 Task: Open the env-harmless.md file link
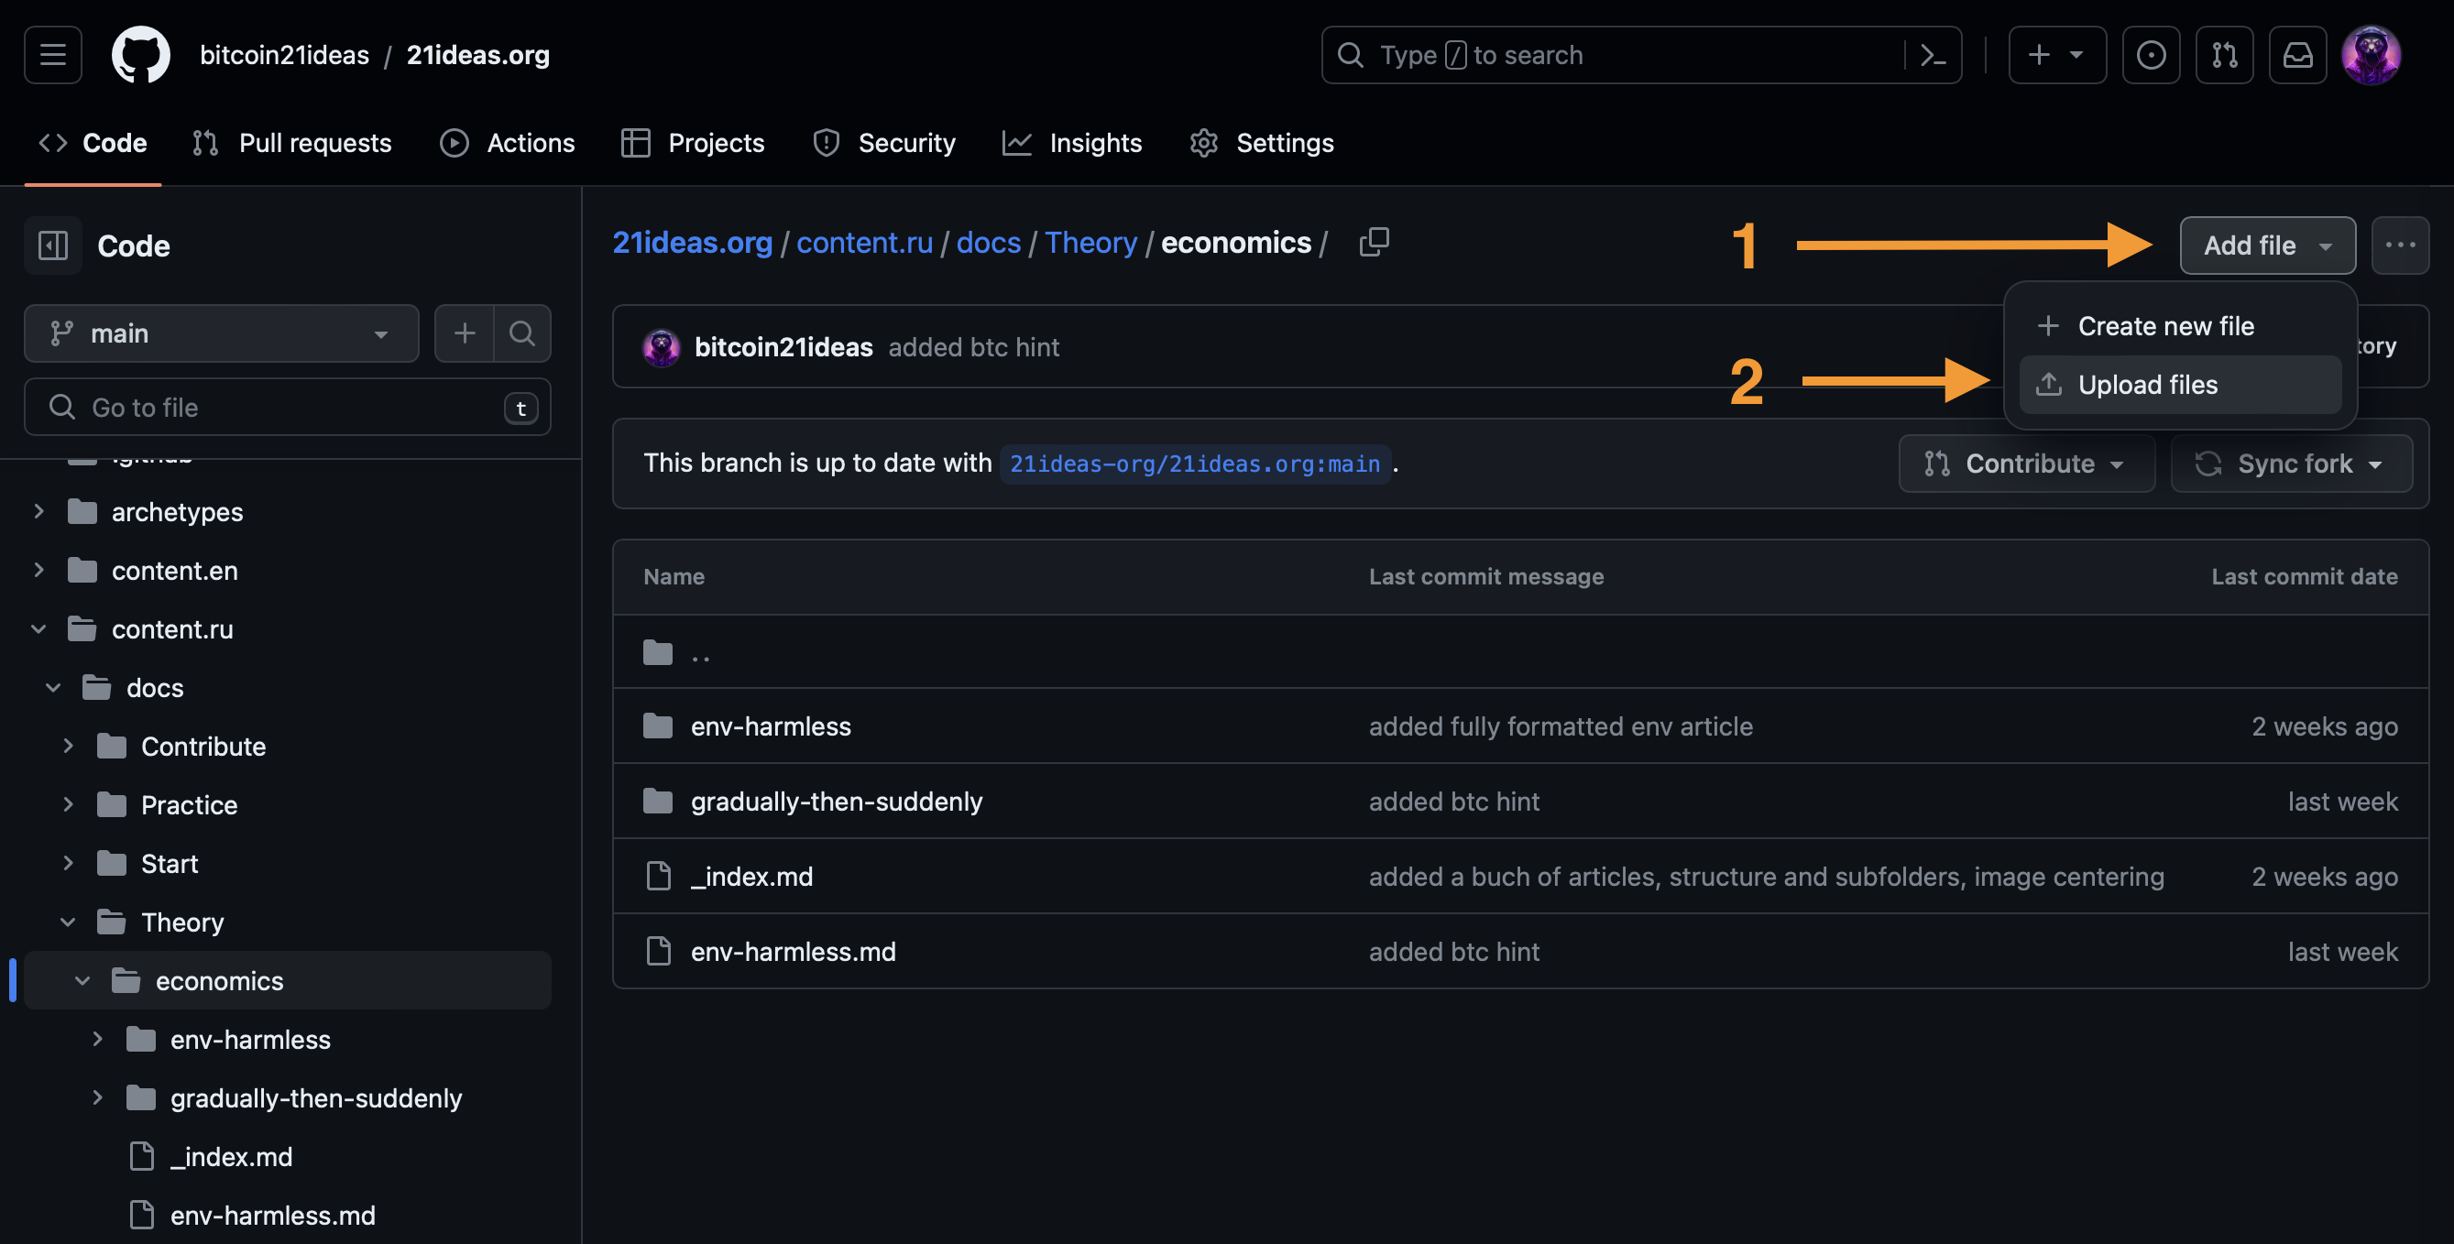click(793, 952)
